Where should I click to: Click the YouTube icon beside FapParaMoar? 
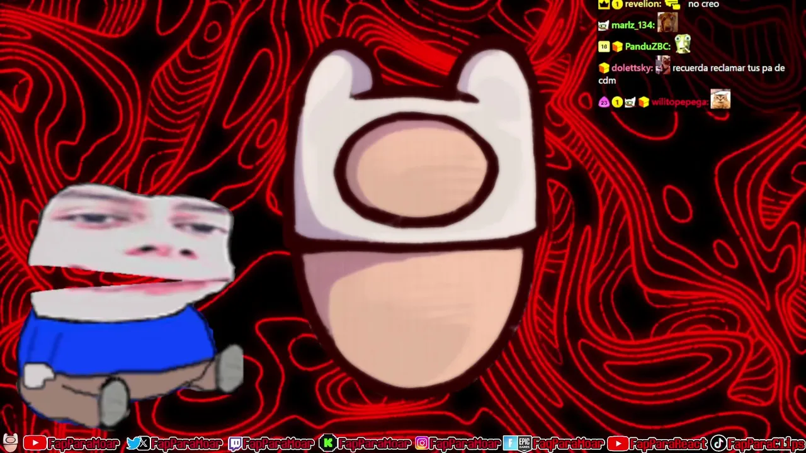[x=35, y=444]
